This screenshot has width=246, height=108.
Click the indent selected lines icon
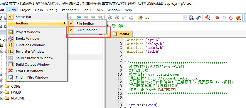(x=110, y=17)
